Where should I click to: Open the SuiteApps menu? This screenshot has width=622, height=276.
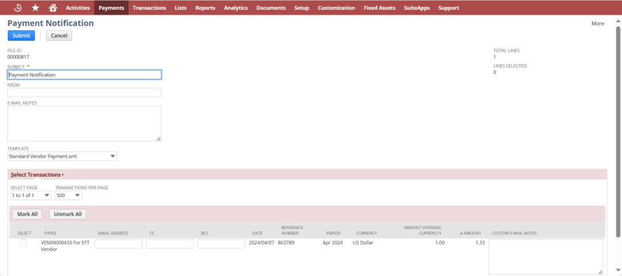click(x=416, y=7)
